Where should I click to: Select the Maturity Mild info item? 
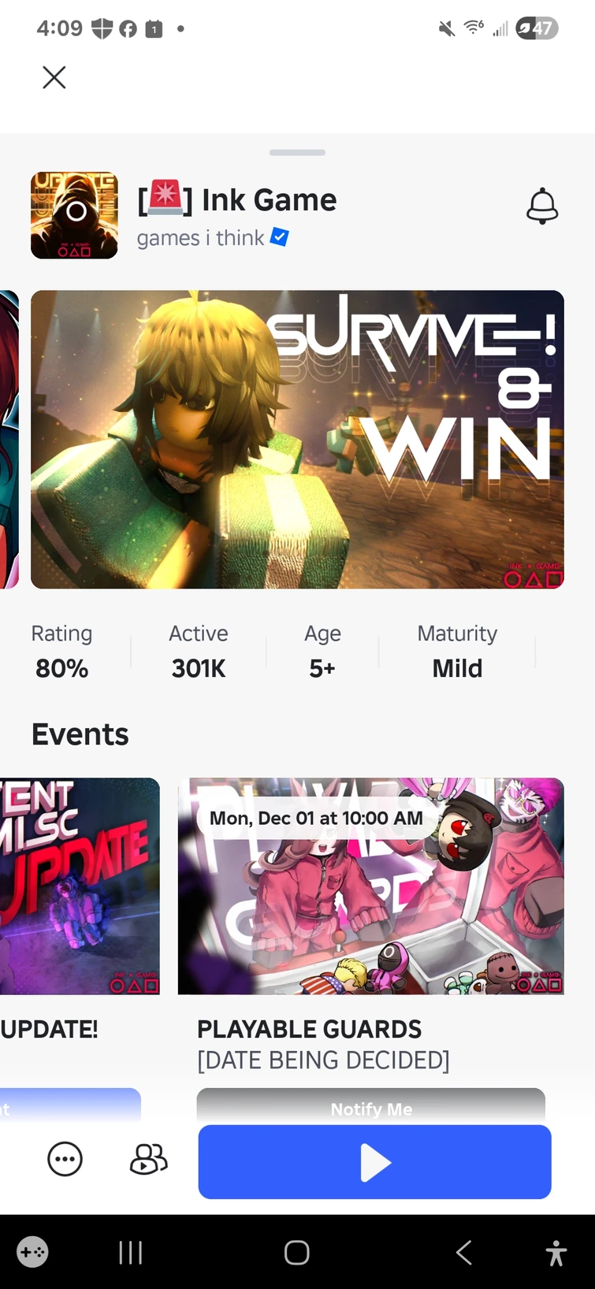pos(457,652)
